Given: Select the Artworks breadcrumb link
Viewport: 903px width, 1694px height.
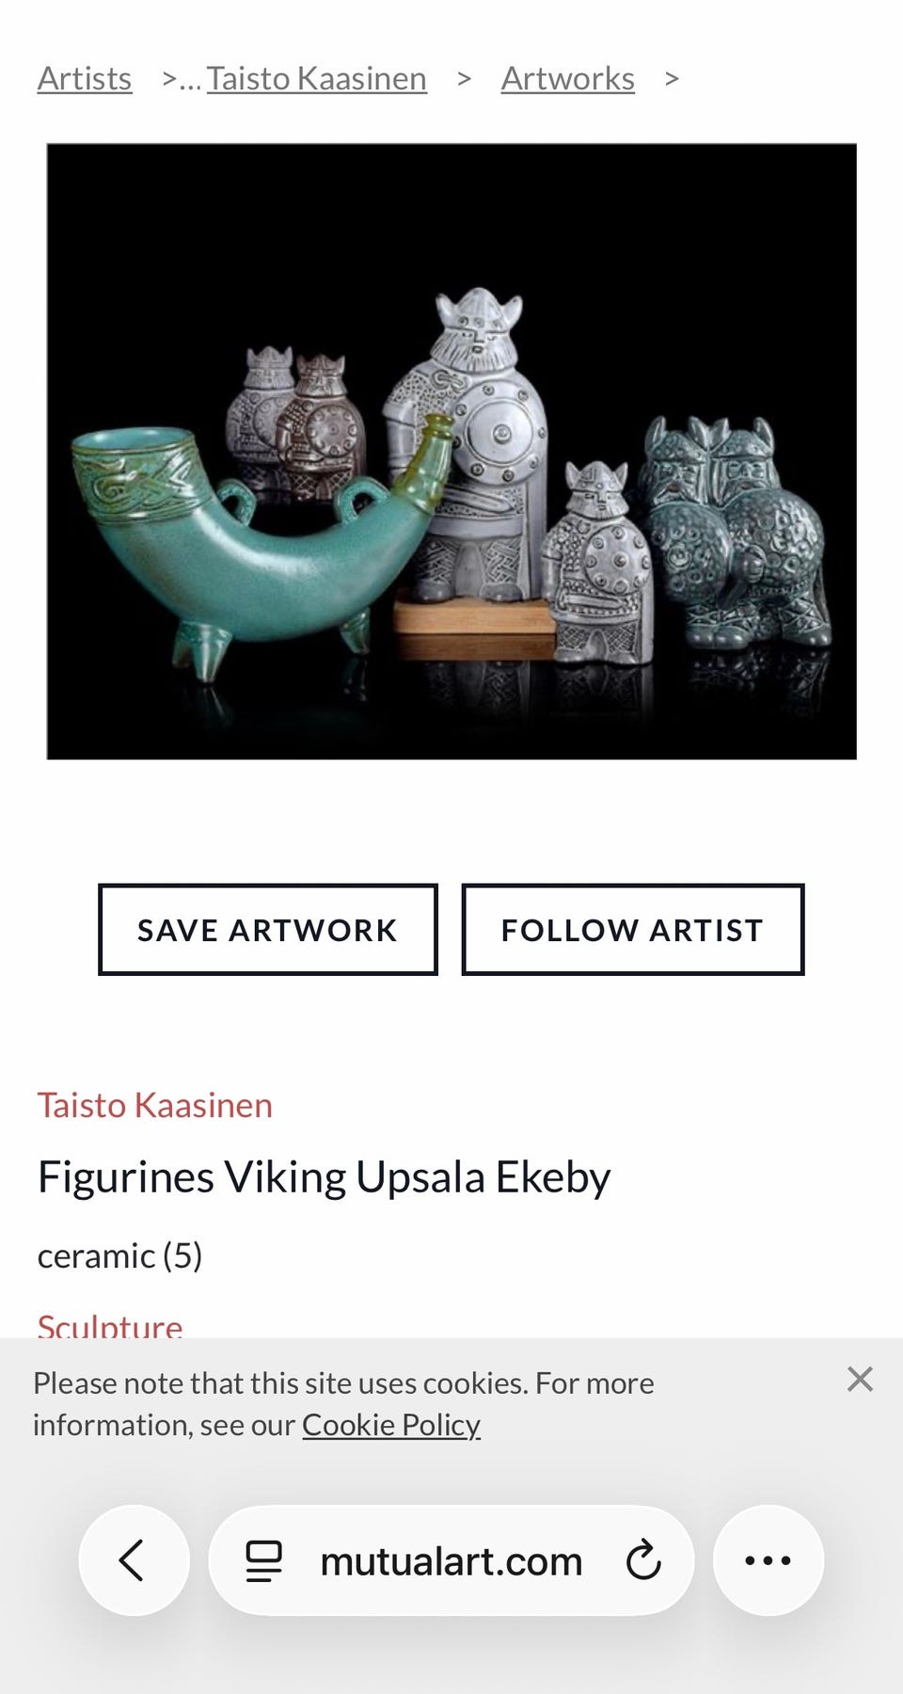Looking at the screenshot, I should tap(568, 78).
